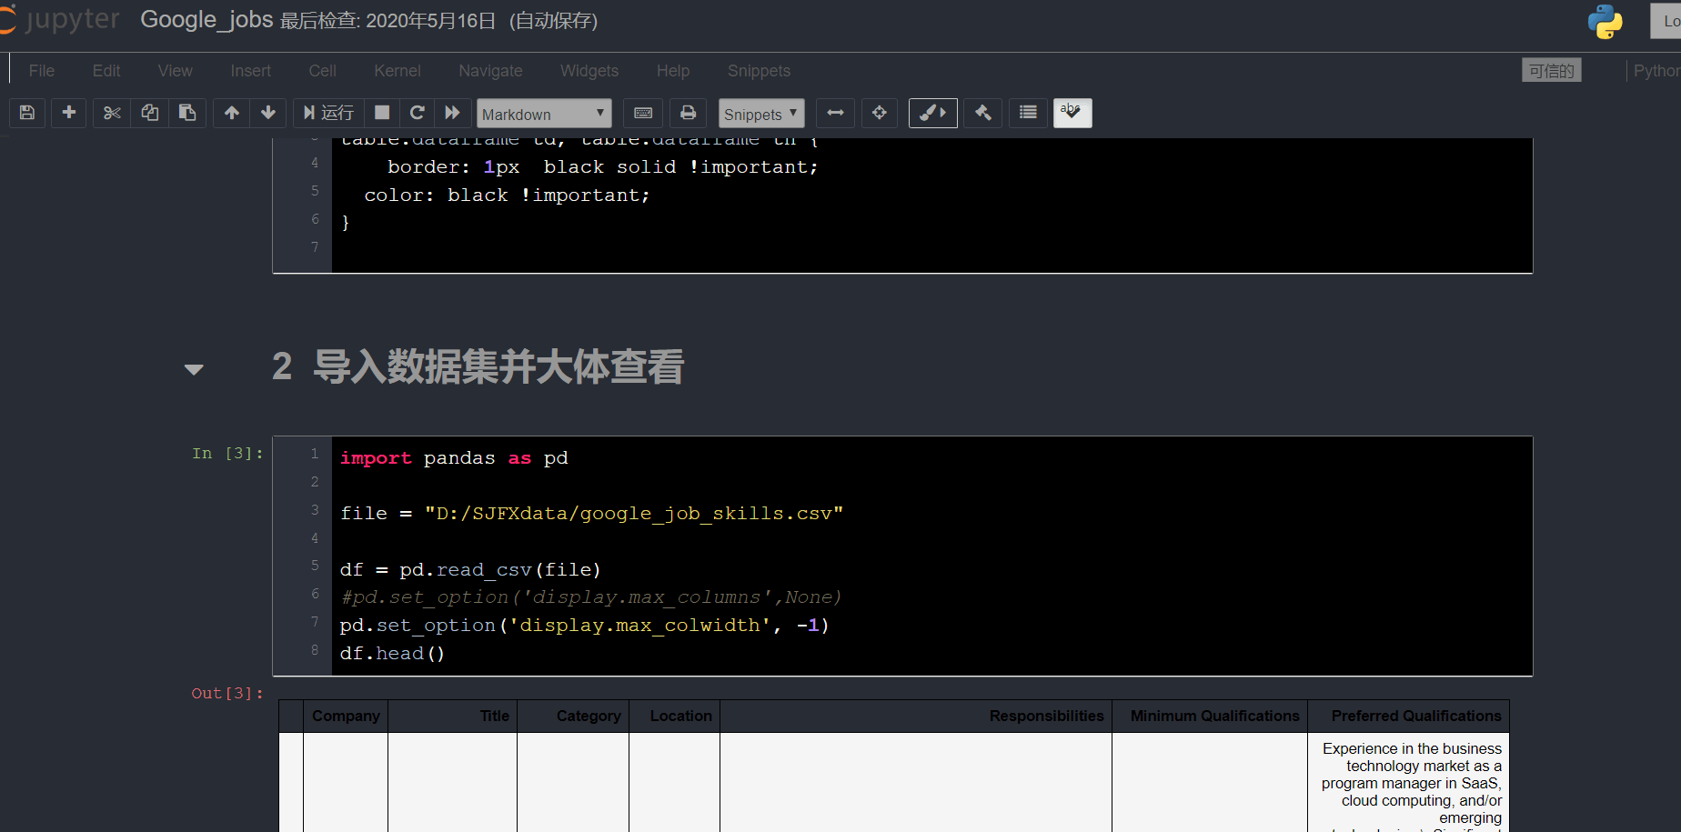The width and height of the screenshot is (1681, 832).
Task: Insert a new cell using the plus icon
Action: [68, 113]
